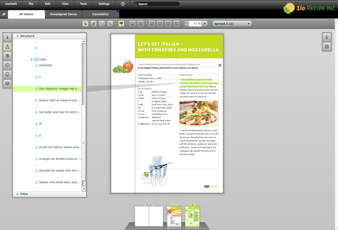338x230 pixels.
Task: Open the Spread 3 (2) dropdown
Action: [232, 24]
